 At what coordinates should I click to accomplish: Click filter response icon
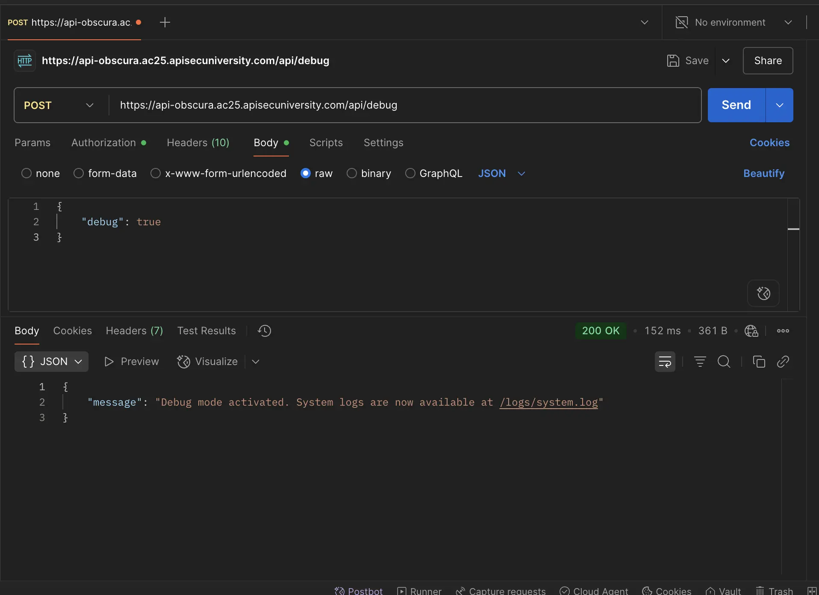(x=700, y=362)
